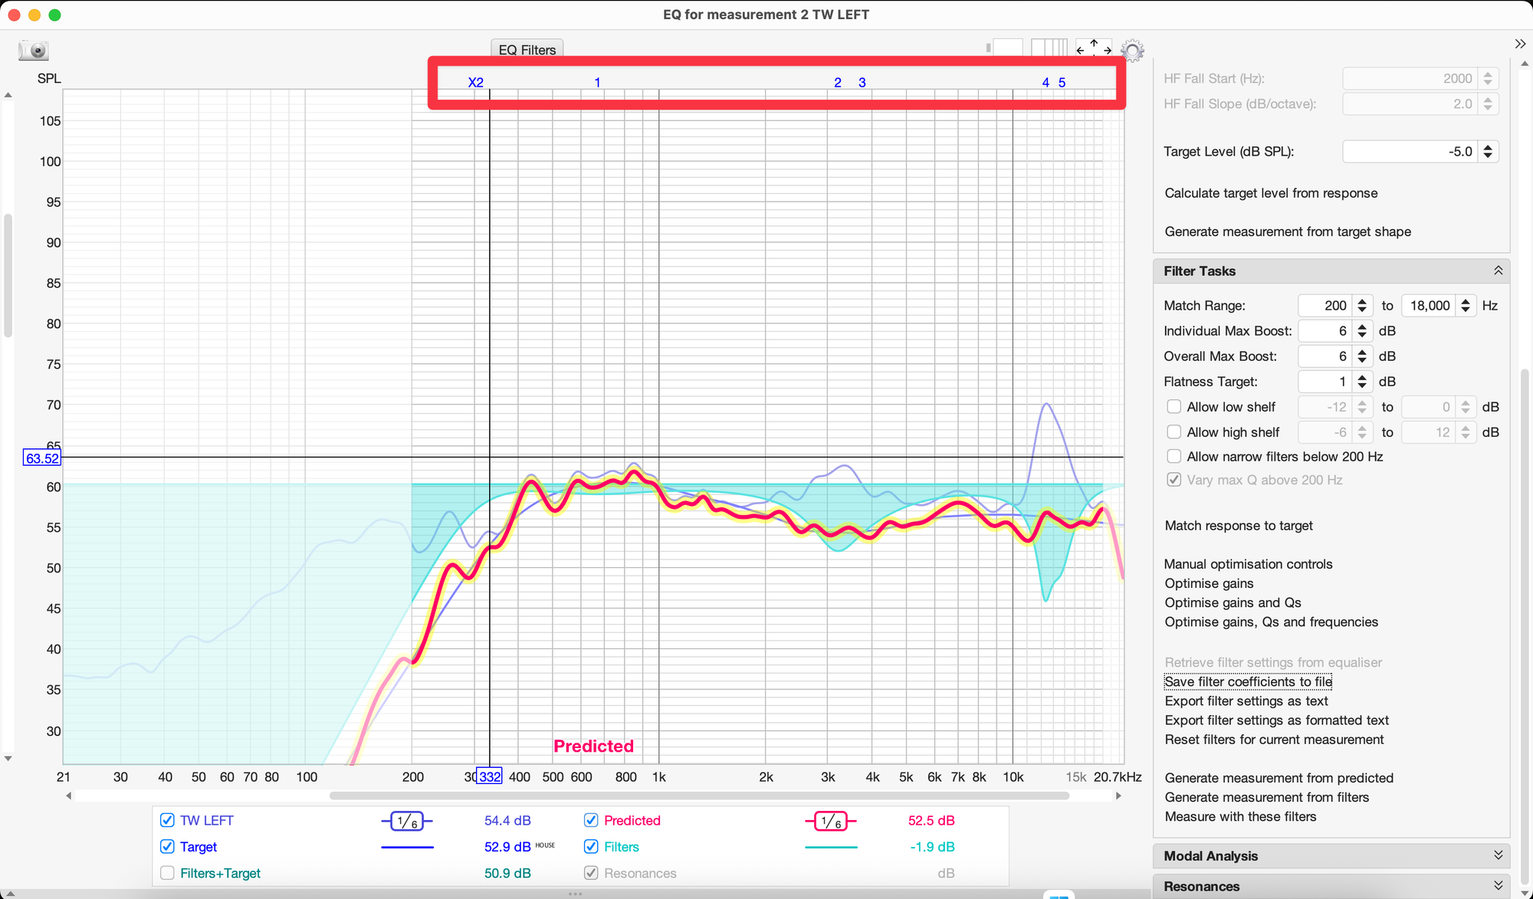Show the Filters+Target trace
This screenshot has width=1533, height=899.
(167, 873)
